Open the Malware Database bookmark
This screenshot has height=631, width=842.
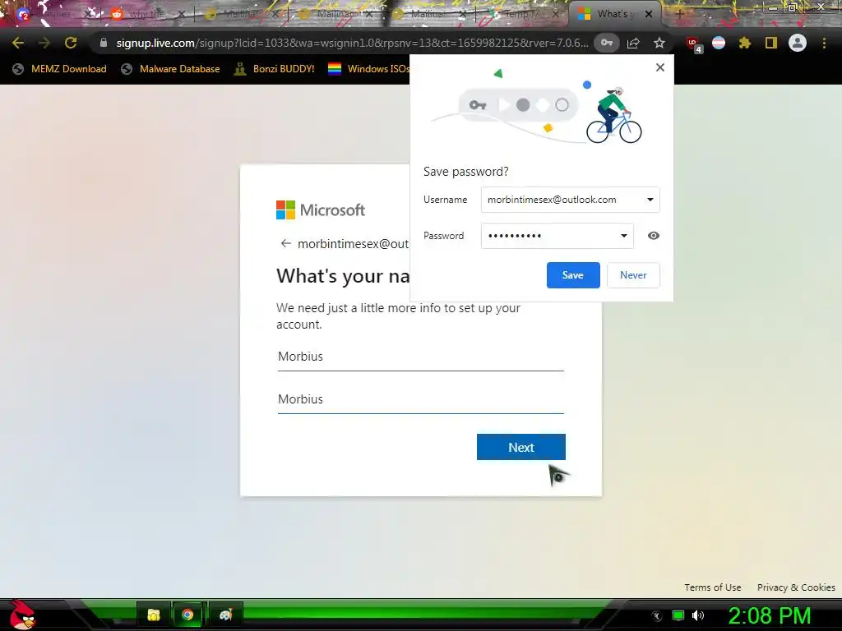click(x=170, y=69)
